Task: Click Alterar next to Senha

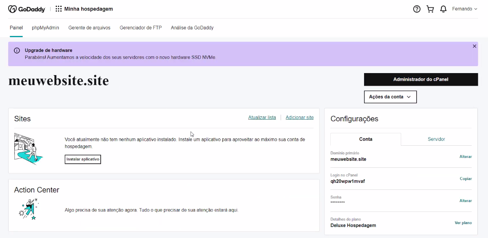Action: coord(466,201)
